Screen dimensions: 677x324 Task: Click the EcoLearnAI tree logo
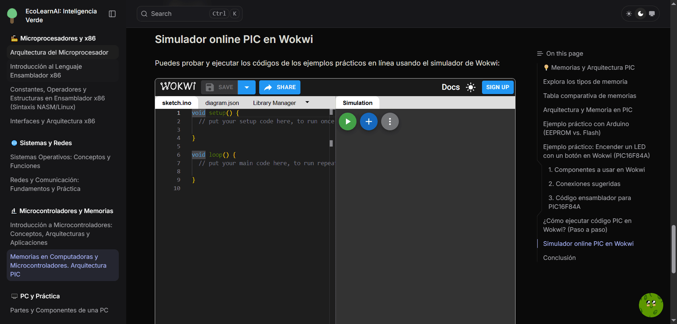click(x=12, y=15)
